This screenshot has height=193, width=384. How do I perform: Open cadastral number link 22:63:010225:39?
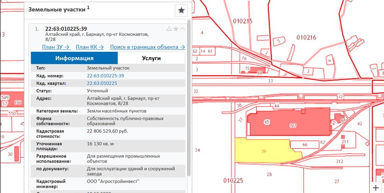(106, 76)
